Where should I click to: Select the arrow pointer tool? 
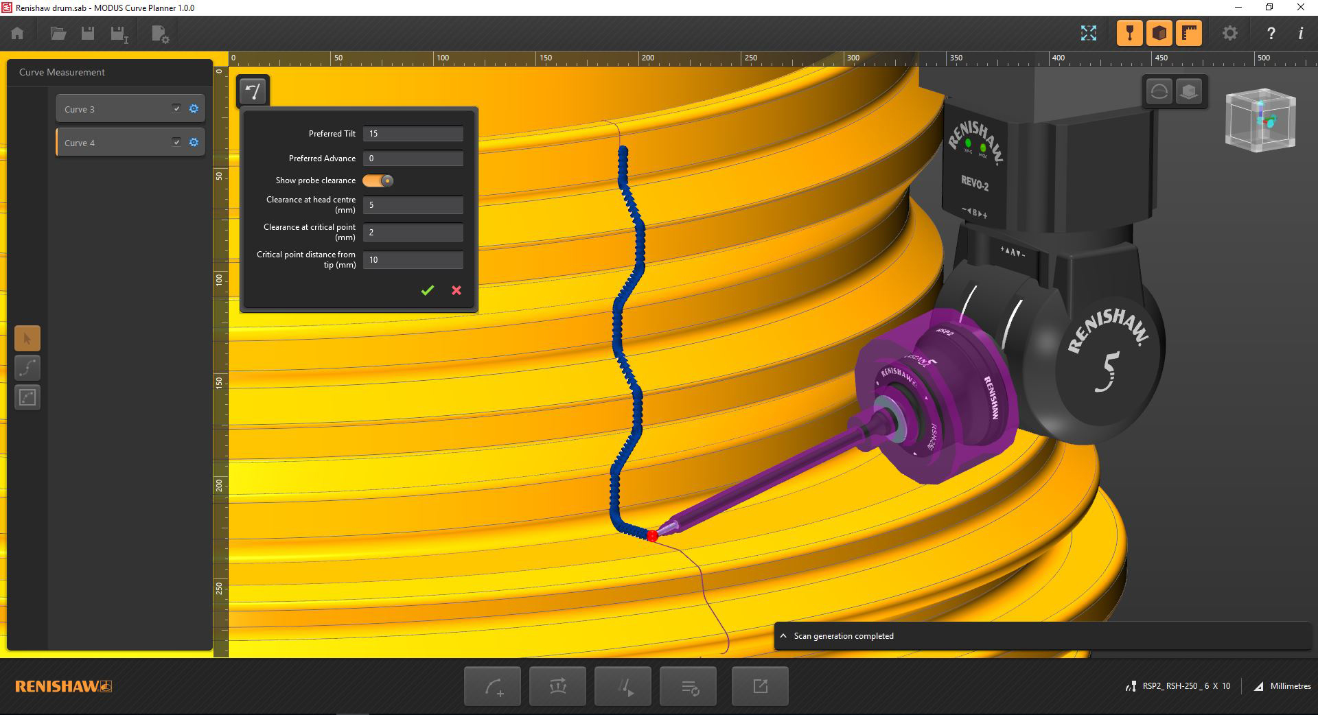tap(27, 338)
